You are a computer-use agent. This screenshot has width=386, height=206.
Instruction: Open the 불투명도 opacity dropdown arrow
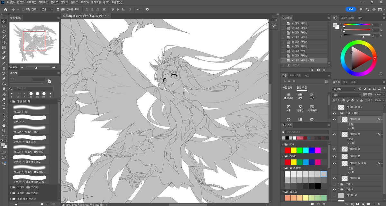(383, 95)
